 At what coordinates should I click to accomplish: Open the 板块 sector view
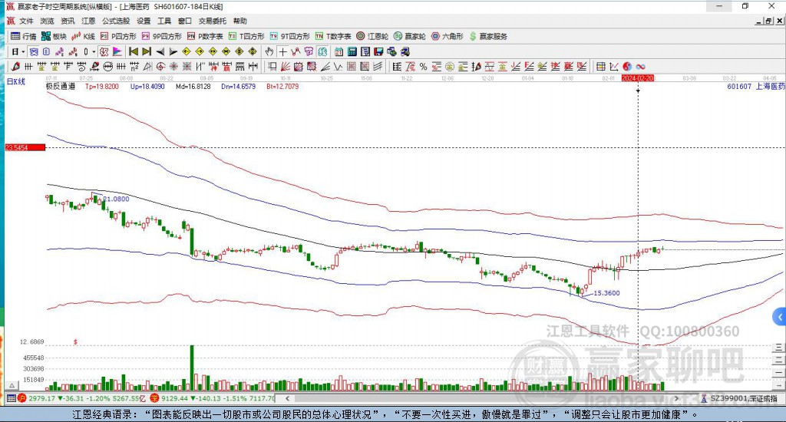[54, 36]
